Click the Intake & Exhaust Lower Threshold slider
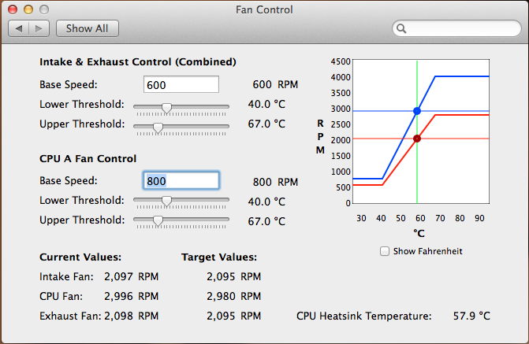 pos(181,108)
